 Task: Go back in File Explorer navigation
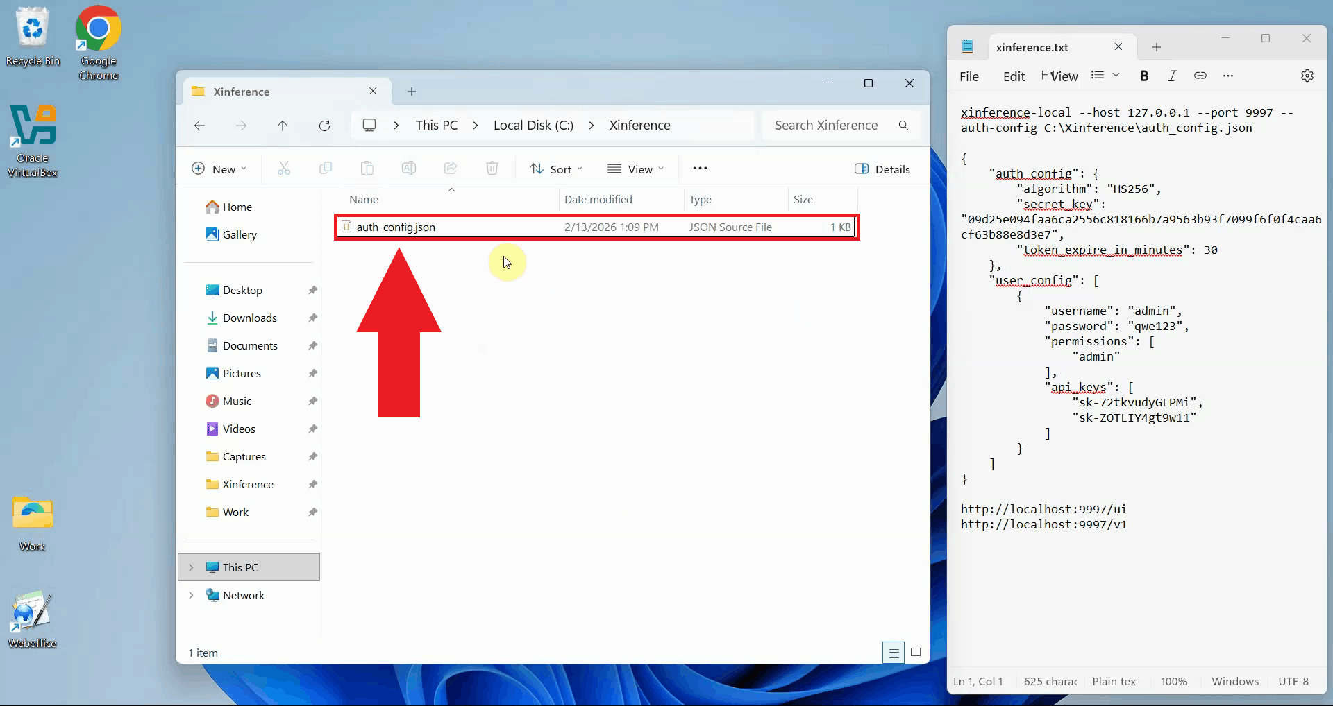[200, 126]
